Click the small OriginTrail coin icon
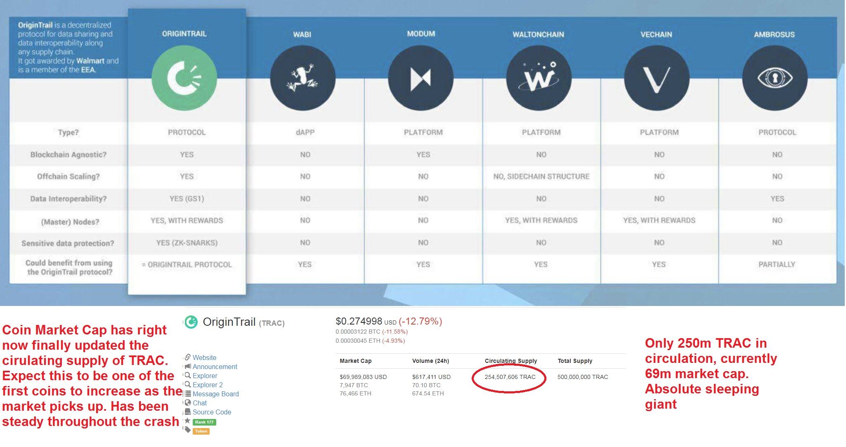Viewport: 846px width, 447px height. pos(191,322)
